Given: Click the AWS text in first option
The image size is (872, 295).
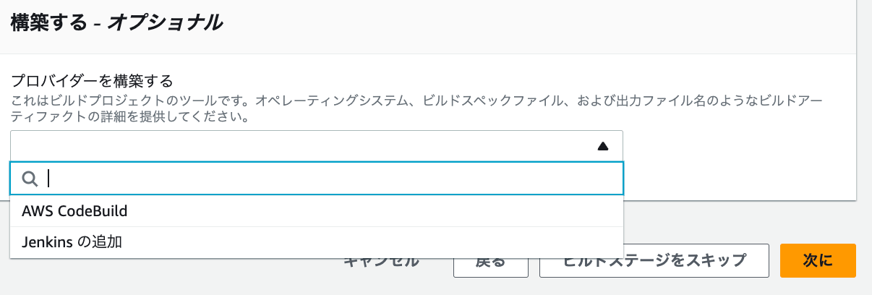Looking at the screenshot, I should (36, 211).
